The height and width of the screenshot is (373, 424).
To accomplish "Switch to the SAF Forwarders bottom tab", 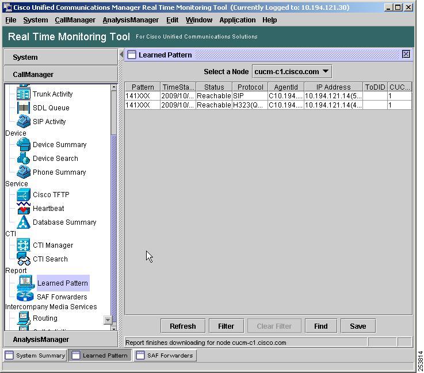I will pos(165,355).
